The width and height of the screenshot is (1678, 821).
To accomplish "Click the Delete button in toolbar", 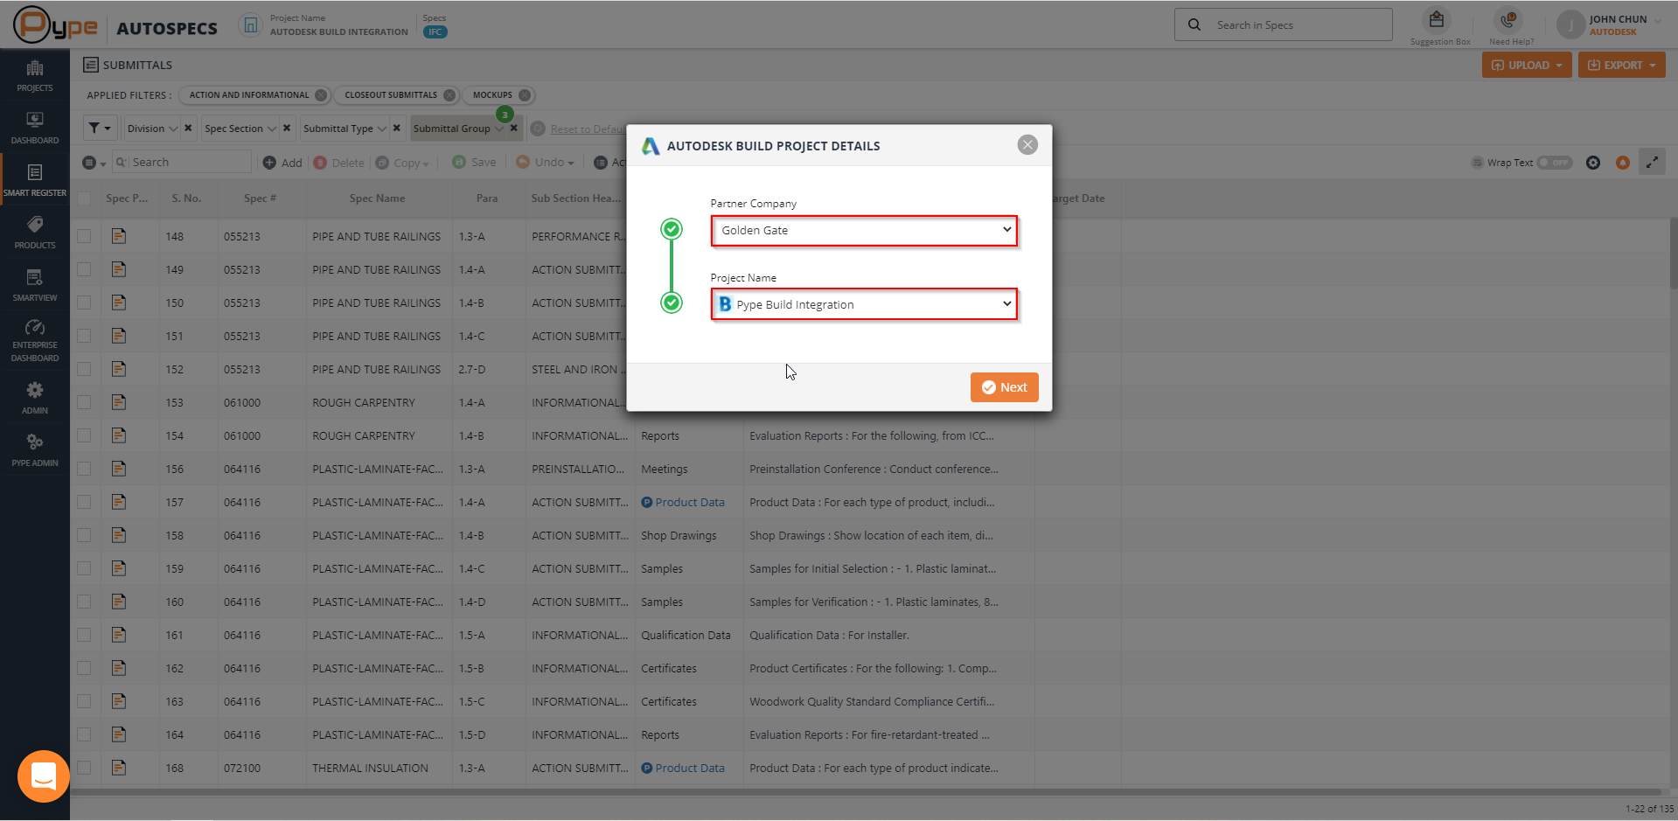I will click(338, 163).
